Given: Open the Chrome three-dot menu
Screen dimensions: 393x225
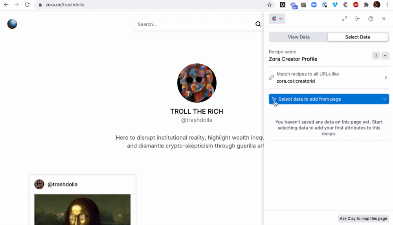Looking at the screenshot, I should (387, 5).
